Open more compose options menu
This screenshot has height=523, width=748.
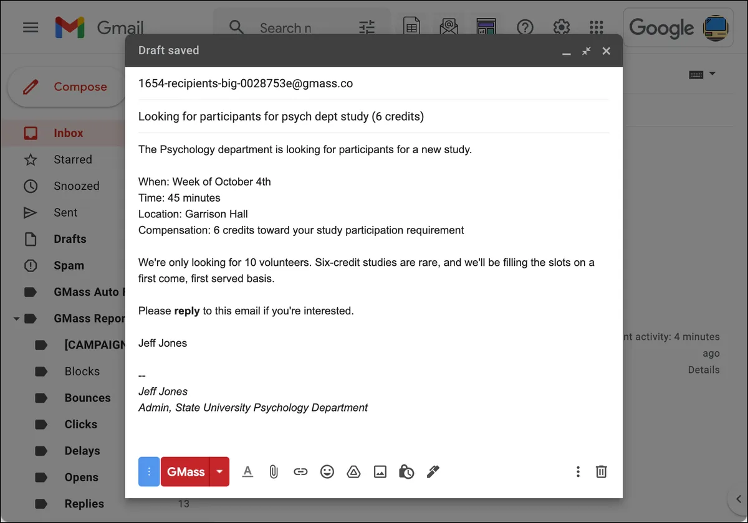click(x=578, y=471)
